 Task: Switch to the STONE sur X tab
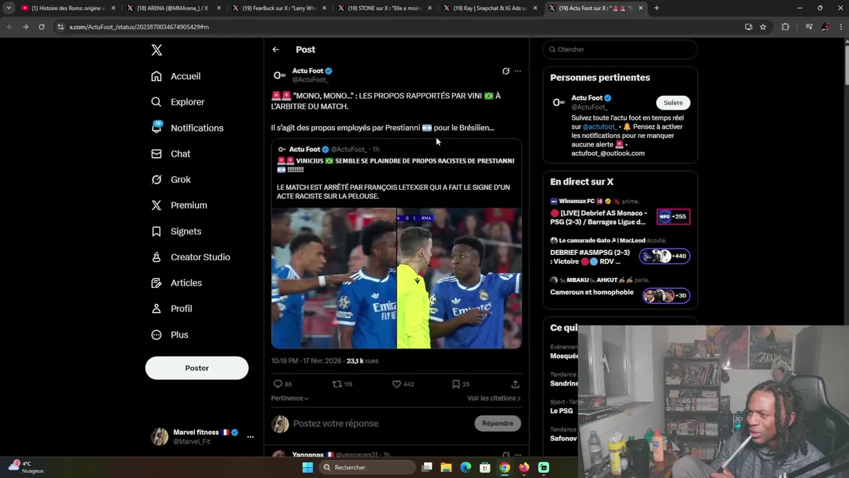(x=384, y=8)
